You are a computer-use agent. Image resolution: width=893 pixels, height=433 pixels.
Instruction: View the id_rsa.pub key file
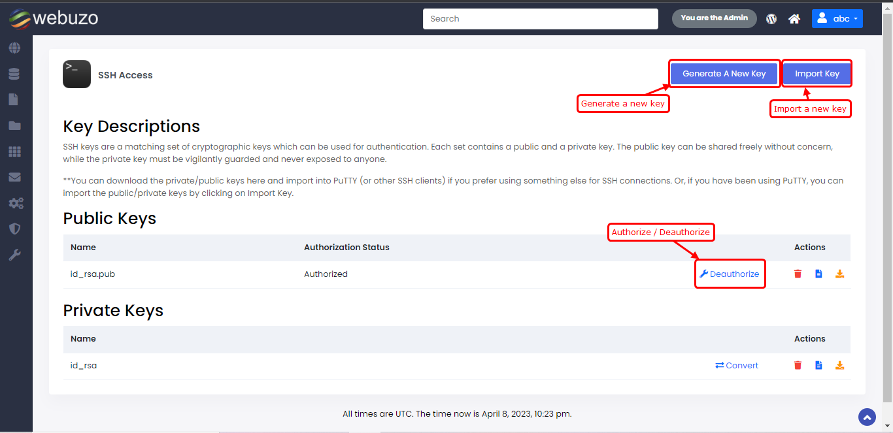[818, 274]
